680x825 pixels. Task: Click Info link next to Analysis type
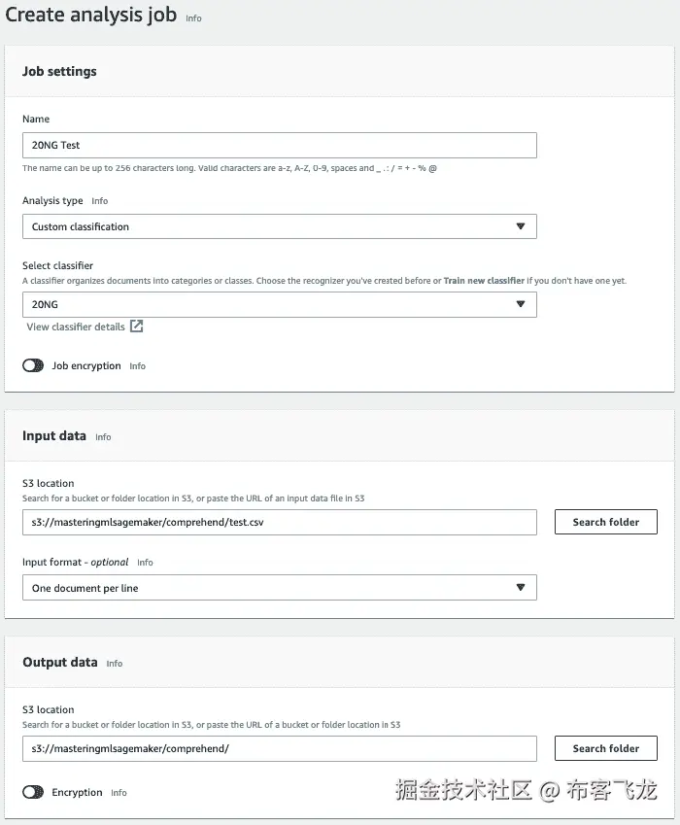pos(100,201)
